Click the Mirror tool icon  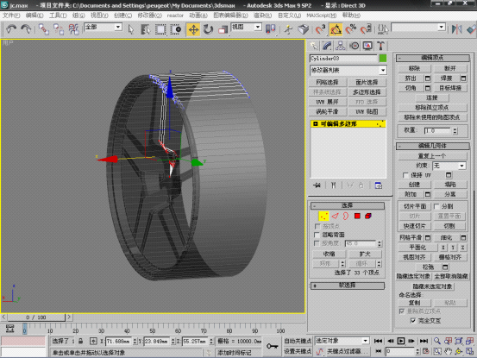456,29
